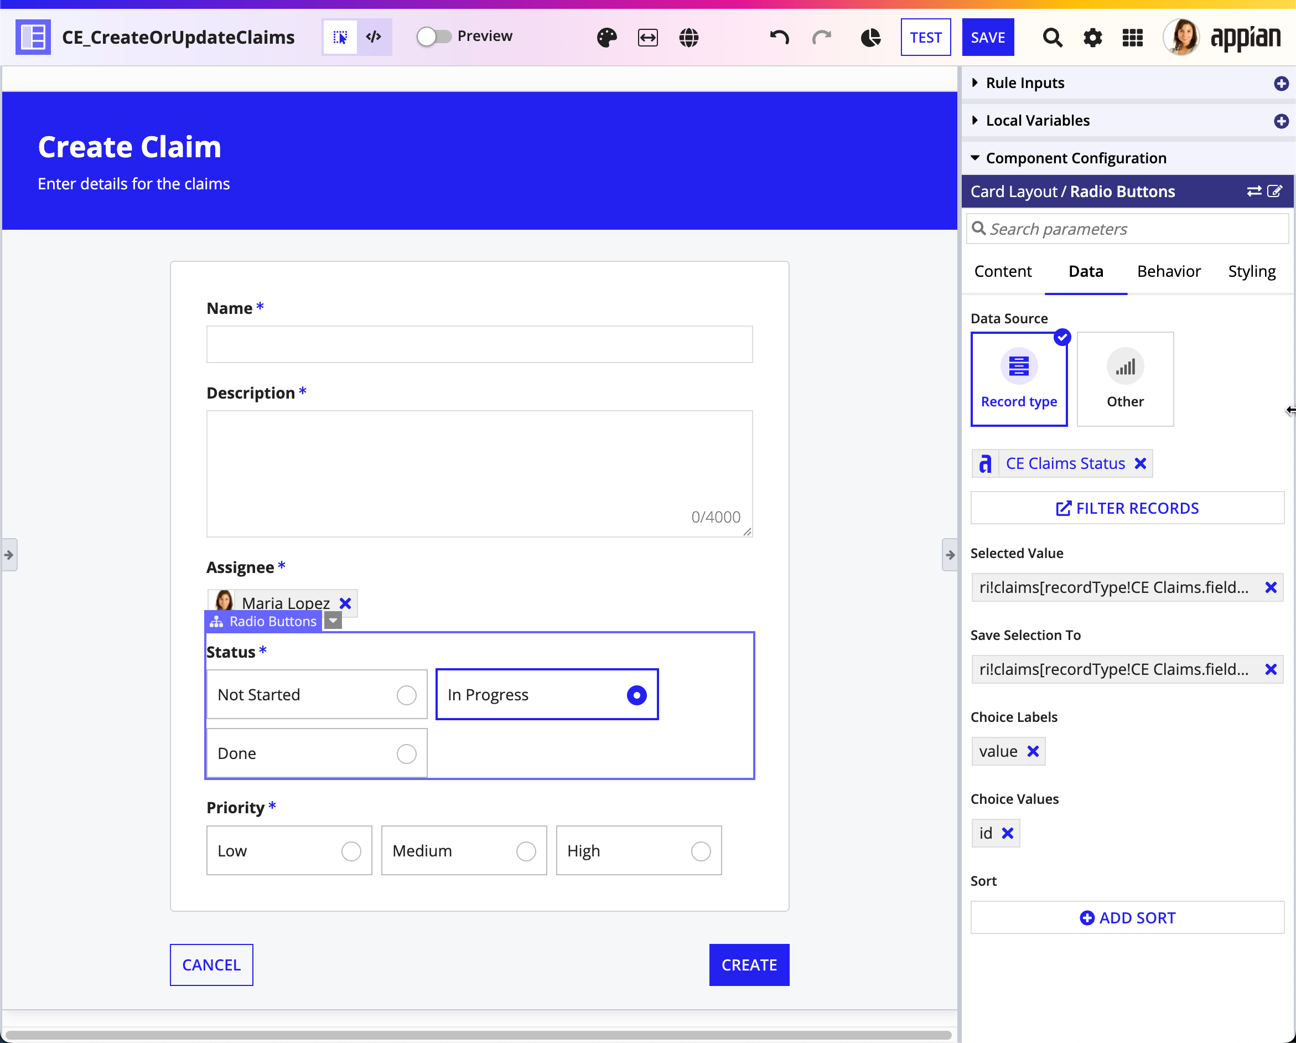Click in the Search parameters field
Screen dimensions: 1296x1043
(x=1127, y=229)
